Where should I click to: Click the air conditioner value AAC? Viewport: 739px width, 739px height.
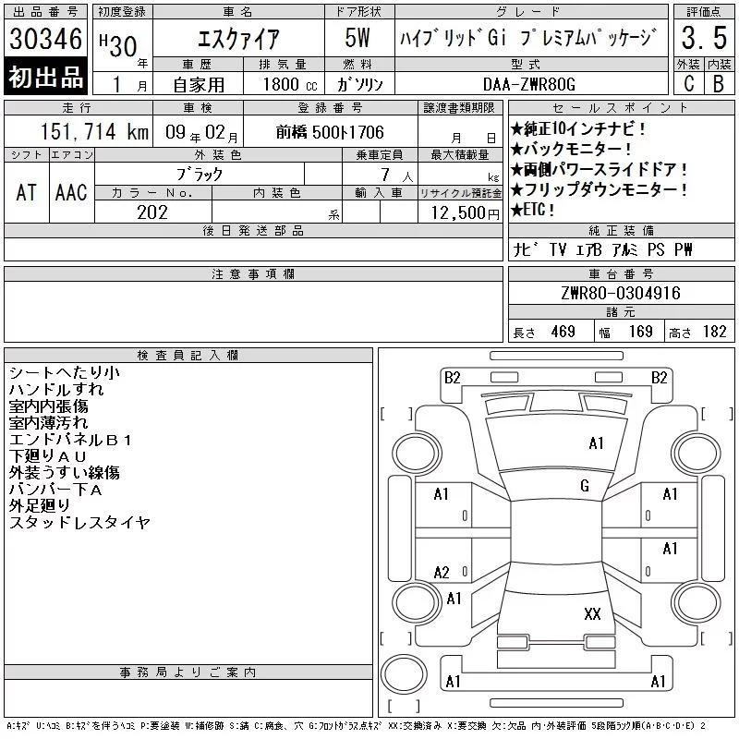(71, 193)
